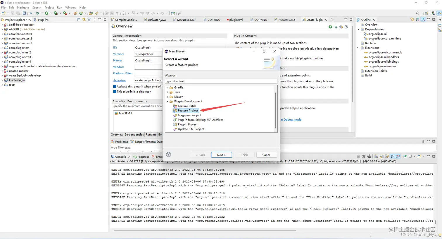Screen dimensions: 442x239
Task: Select Plug-in Project wizard
Action: (x=185, y=124)
